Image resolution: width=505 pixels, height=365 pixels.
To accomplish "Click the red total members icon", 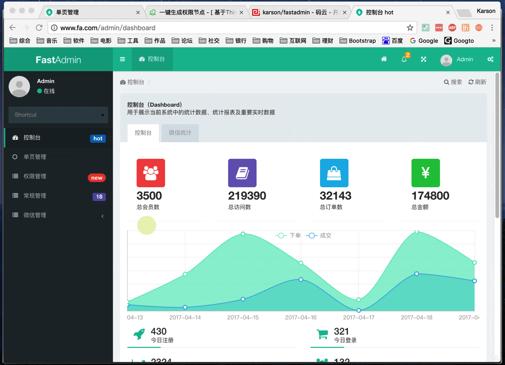I will click(x=151, y=173).
